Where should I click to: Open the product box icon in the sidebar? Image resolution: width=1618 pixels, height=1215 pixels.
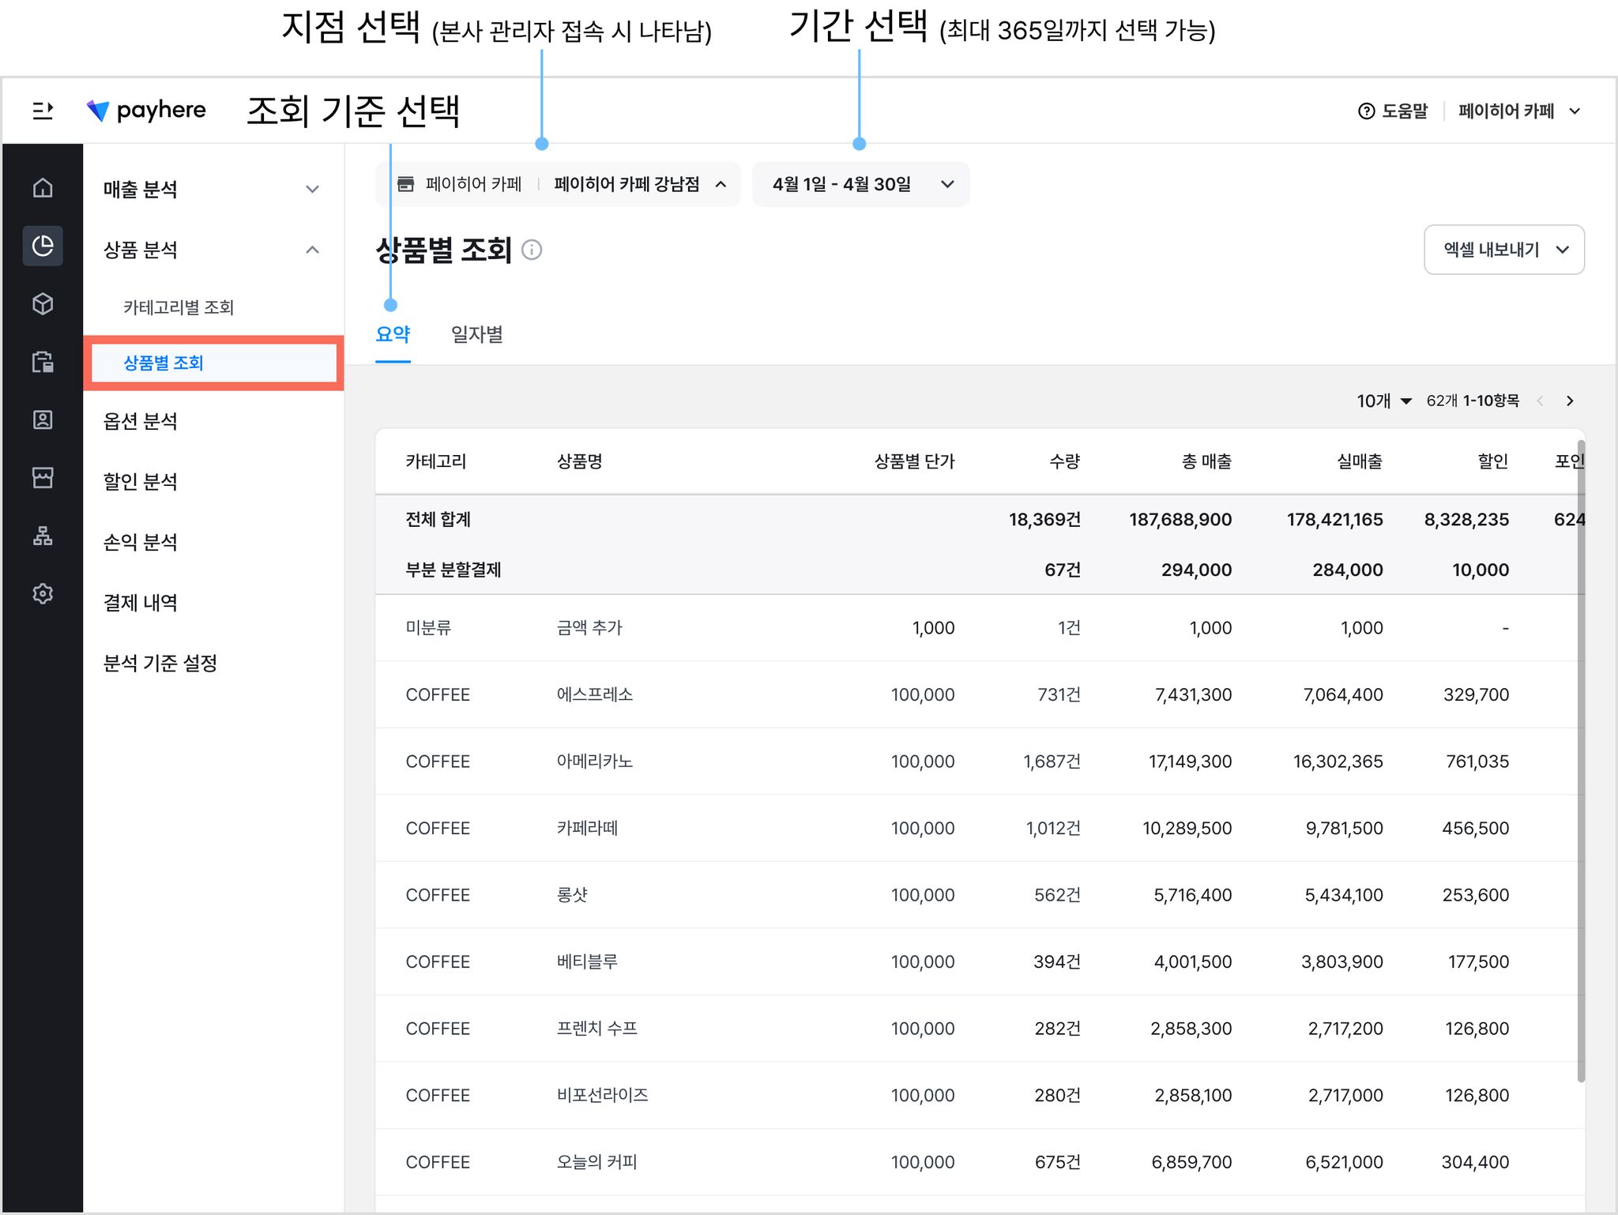(43, 304)
